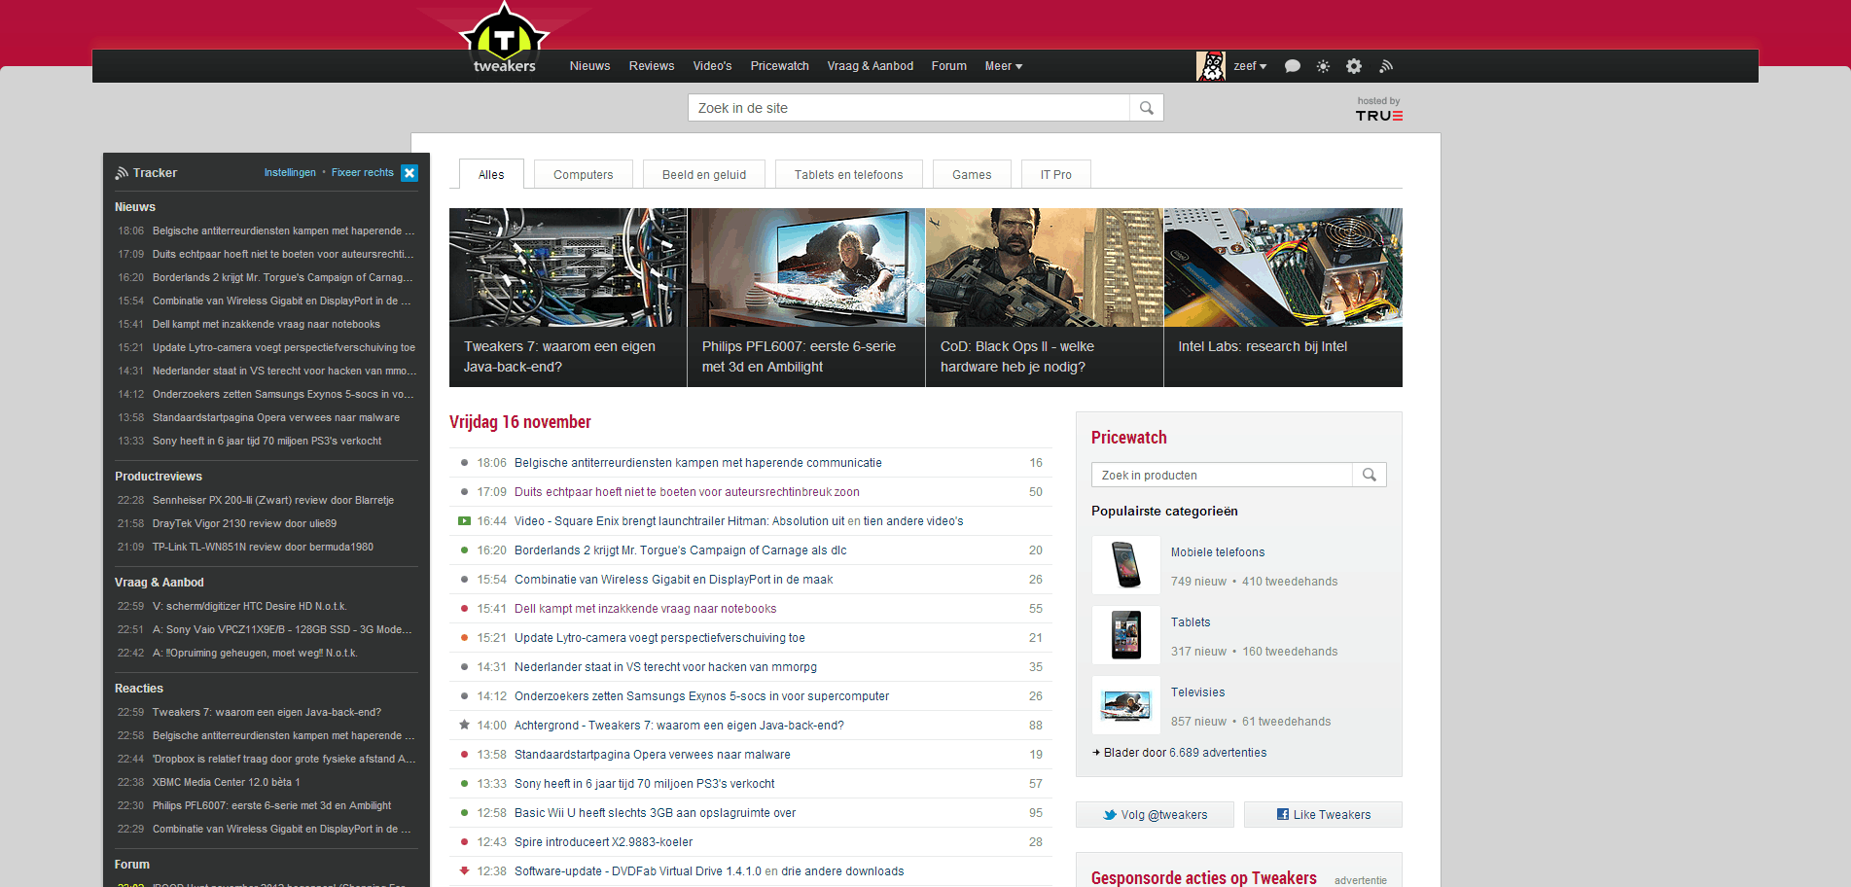This screenshot has width=1851, height=887.
Task: Open Pricewatch heading link in sidebar
Action: click(1128, 438)
